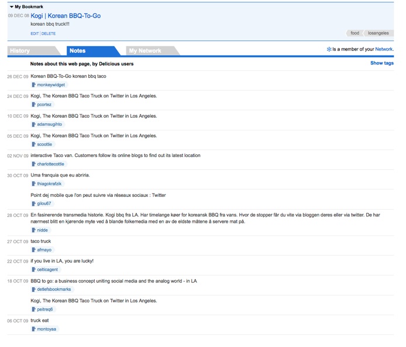Select the food tag
Viewport: 406px width, 347px height.
[355, 33]
